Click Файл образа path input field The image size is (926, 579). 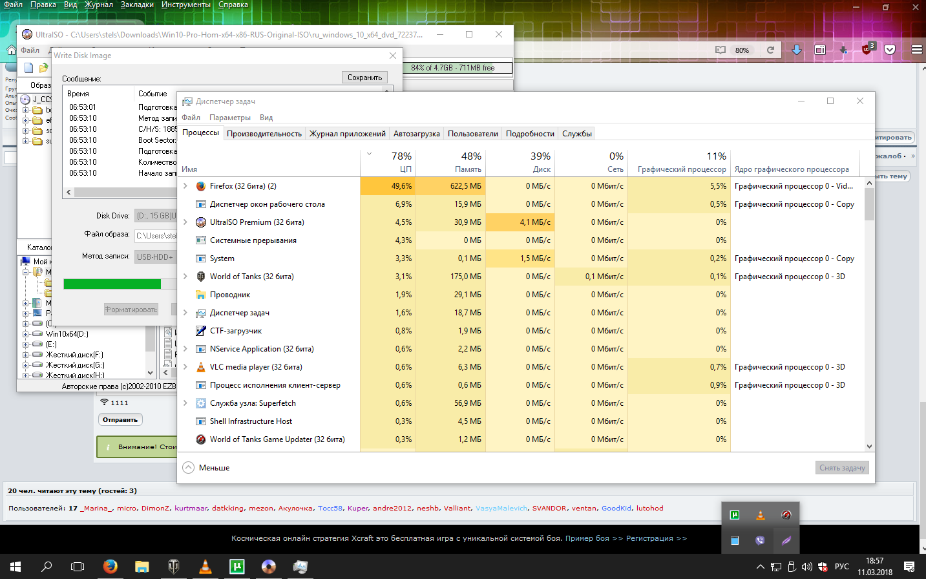pyautogui.click(x=156, y=236)
